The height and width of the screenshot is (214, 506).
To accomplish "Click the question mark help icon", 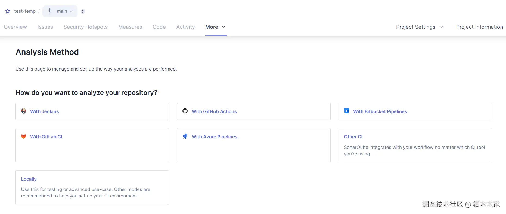I will tap(83, 11).
